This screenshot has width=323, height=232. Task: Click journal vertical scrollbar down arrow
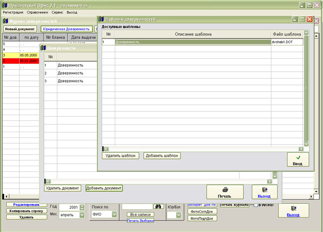316,191
